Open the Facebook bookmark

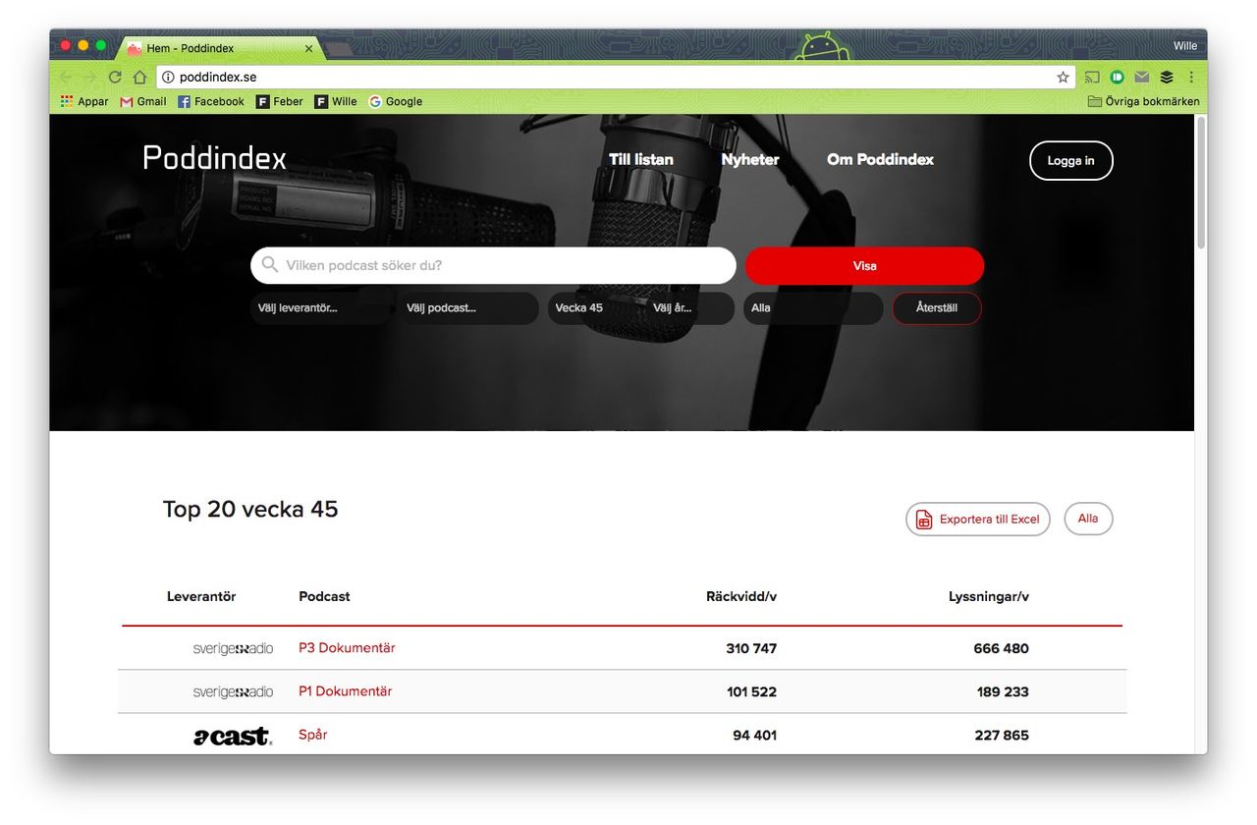tap(211, 101)
